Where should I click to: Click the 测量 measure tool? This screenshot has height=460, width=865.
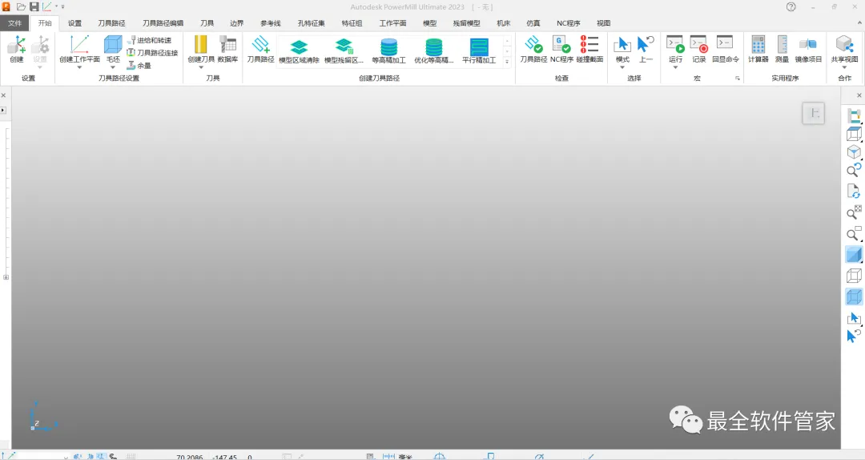(783, 49)
